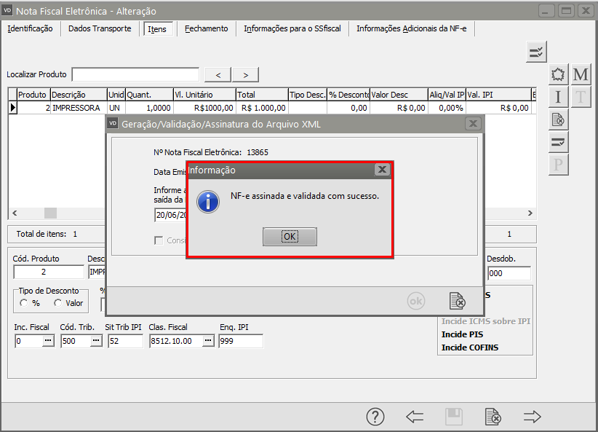598x432 pixels.
Task: Close the Informação message dialog
Action: click(x=381, y=170)
